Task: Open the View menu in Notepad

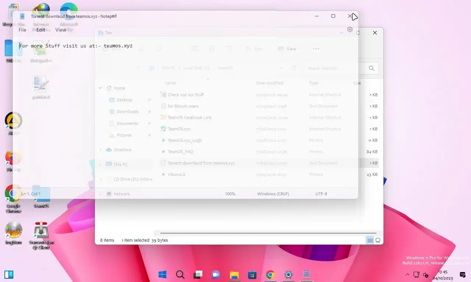Action: click(x=61, y=30)
